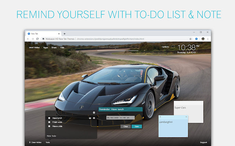235x146 pixels.
Task: Click the Finish work todo text
Action: 57,122
